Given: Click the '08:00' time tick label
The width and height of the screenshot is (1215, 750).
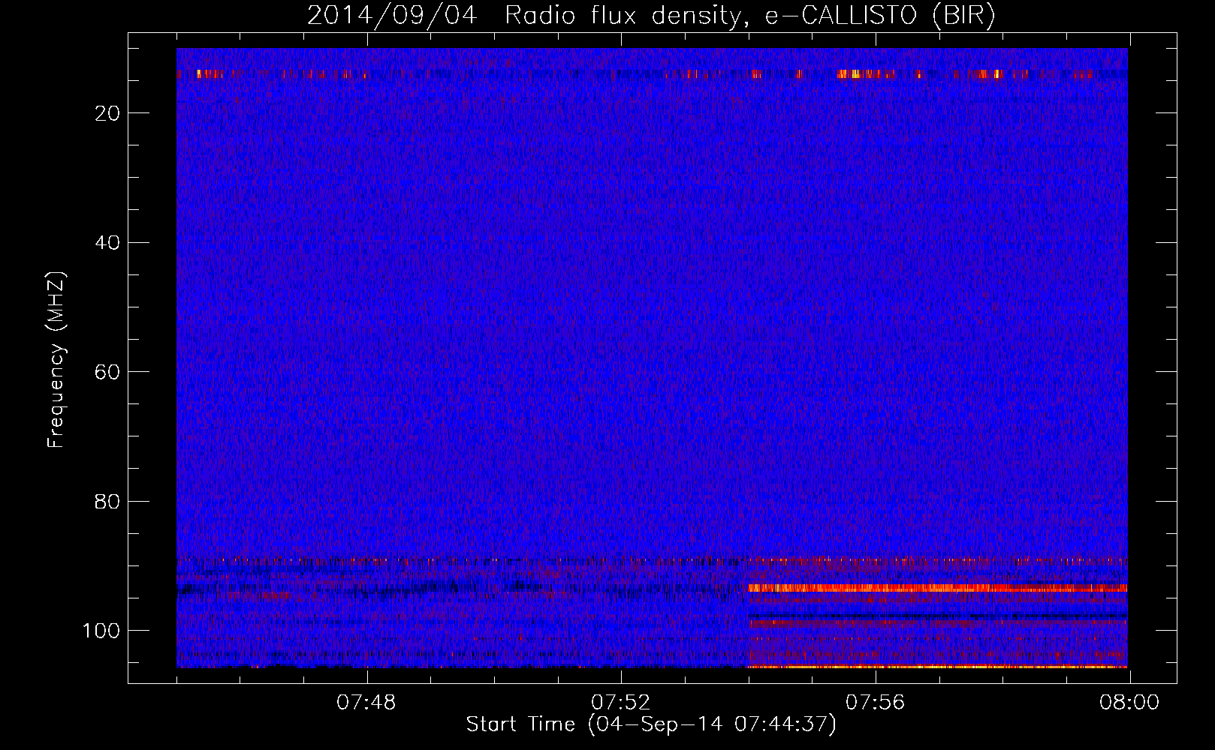Looking at the screenshot, I should [x=1129, y=703].
